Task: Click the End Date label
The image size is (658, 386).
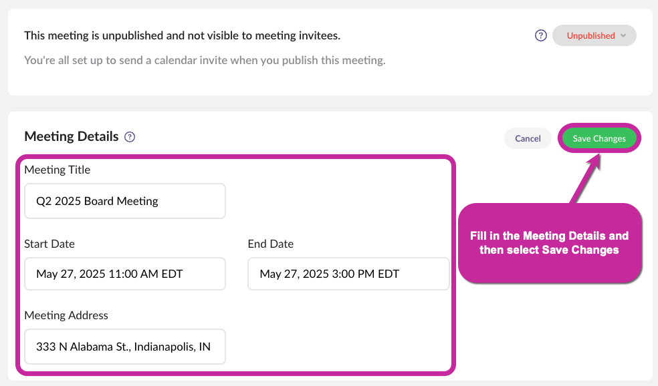Action: pyautogui.click(x=271, y=244)
